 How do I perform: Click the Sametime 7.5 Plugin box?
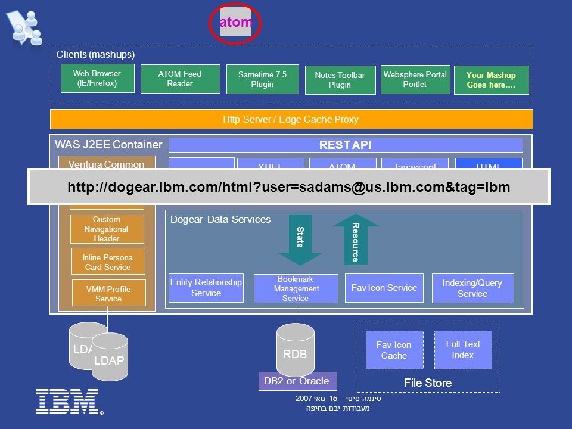click(x=263, y=79)
